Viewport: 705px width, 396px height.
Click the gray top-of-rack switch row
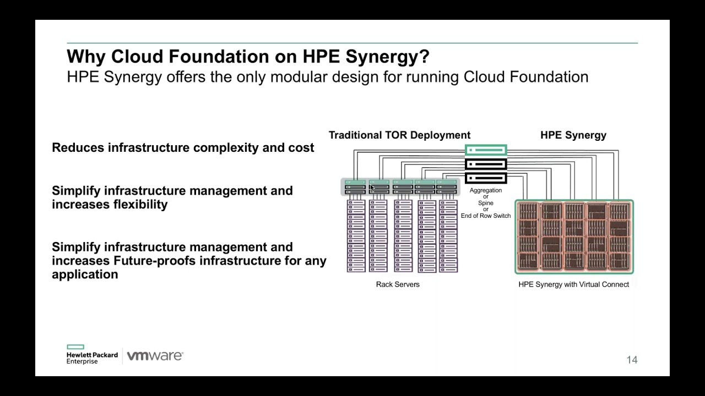tap(400, 187)
